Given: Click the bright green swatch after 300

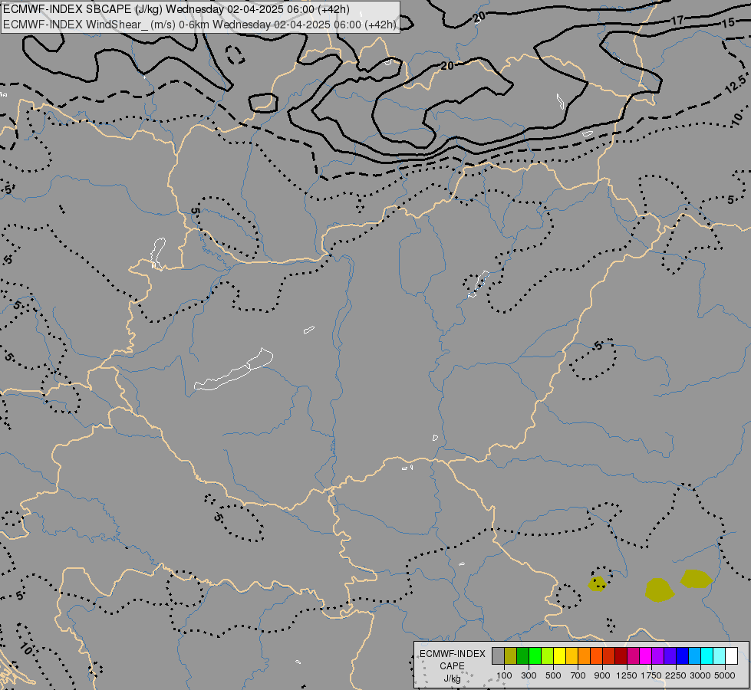Looking at the screenshot, I should [x=535, y=656].
